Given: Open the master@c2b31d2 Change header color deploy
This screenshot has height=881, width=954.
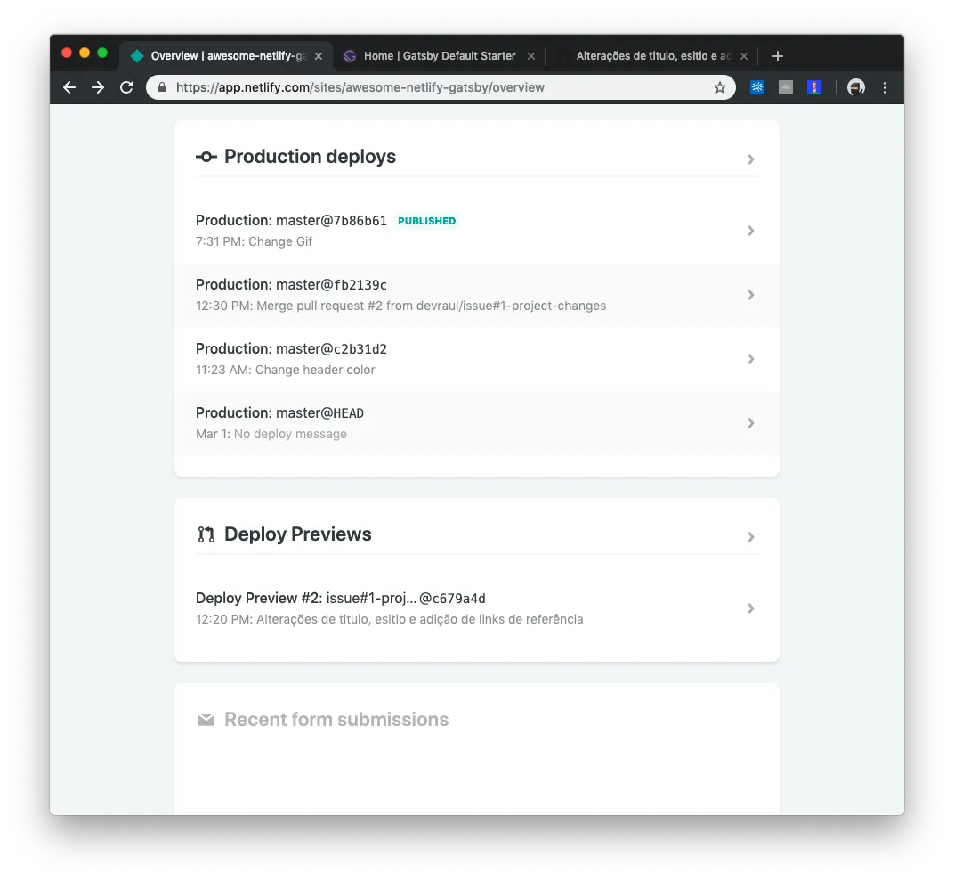Looking at the screenshot, I should pos(476,359).
